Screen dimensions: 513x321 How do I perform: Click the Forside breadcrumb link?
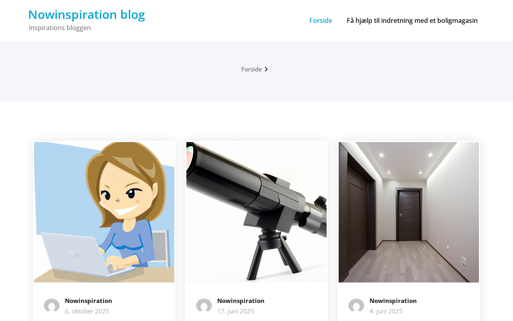251,69
